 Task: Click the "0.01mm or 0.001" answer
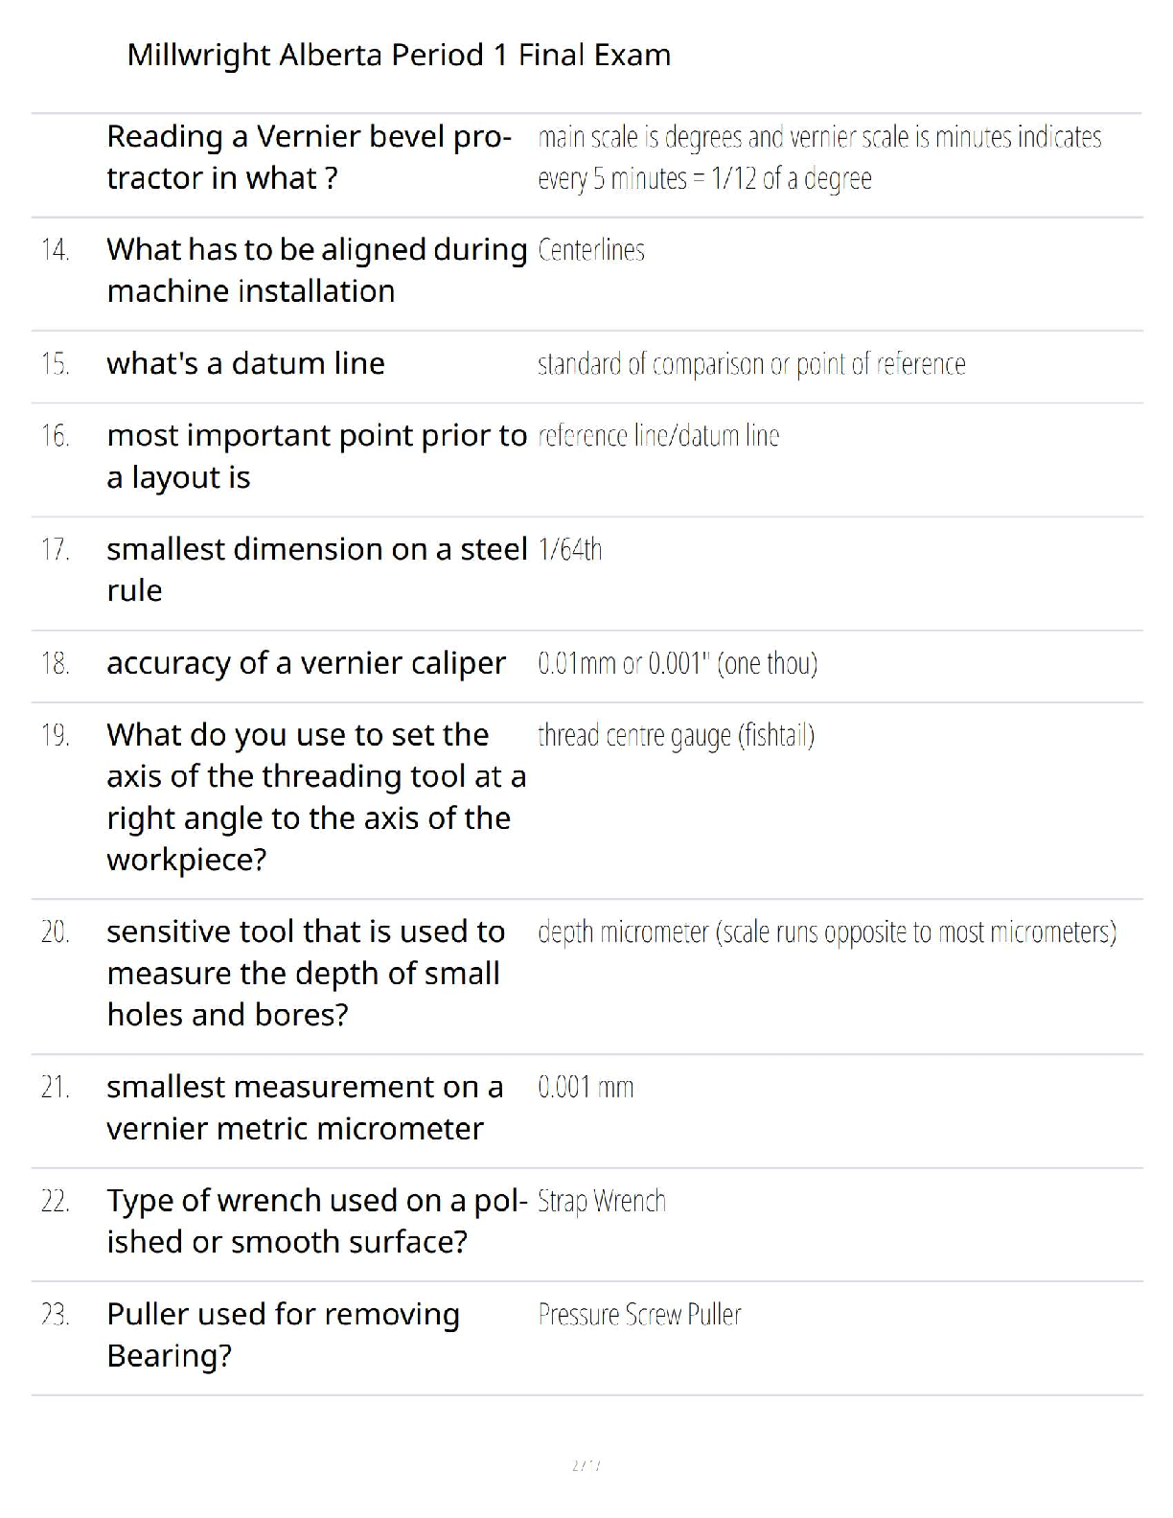678,663
